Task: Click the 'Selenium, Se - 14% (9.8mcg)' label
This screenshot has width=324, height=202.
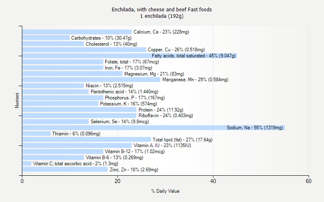Action: pyautogui.click(x=119, y=122)
